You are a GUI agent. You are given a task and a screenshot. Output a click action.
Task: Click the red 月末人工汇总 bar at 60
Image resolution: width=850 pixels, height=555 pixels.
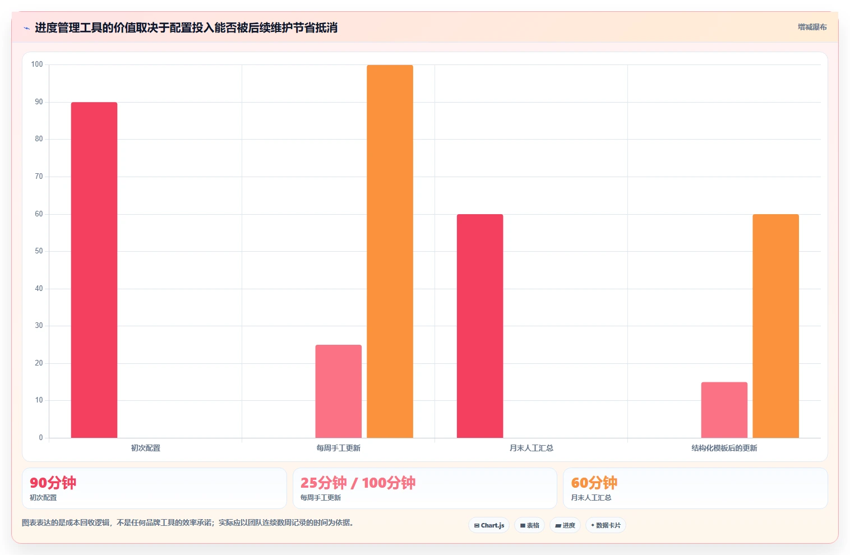pyautogui.click(x=480, y=326)
